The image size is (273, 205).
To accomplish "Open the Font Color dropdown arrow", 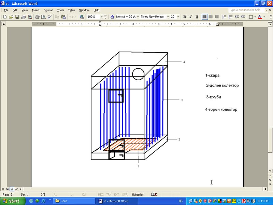I will (263, 17).
